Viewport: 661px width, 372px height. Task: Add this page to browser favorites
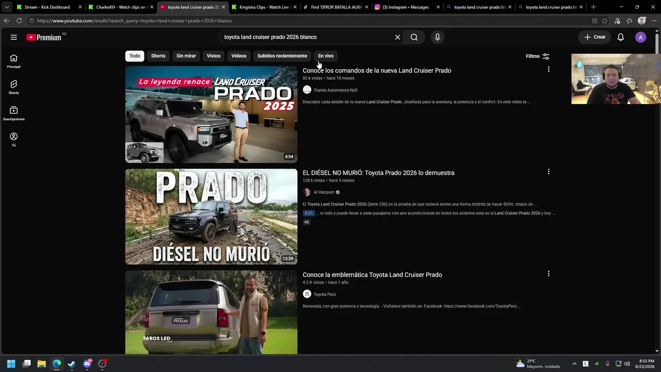(605, 21)
